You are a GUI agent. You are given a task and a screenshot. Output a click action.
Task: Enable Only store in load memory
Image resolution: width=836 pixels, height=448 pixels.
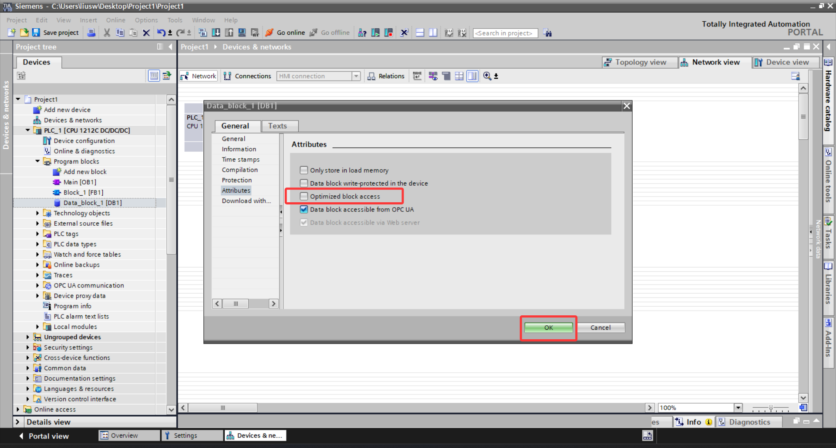click(304, 170)
